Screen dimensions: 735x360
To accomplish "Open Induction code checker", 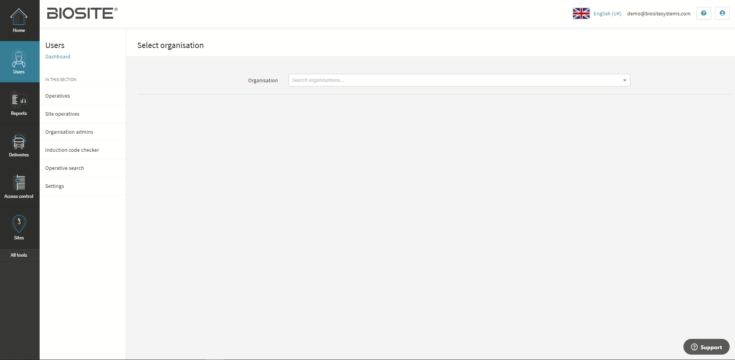I will point(72,150).
